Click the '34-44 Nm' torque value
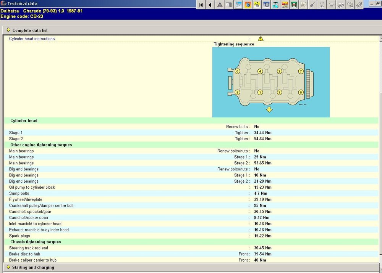382x273 pixels. pos(263,133)
